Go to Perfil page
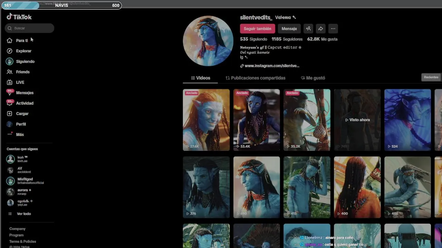 tap(21, 124)
